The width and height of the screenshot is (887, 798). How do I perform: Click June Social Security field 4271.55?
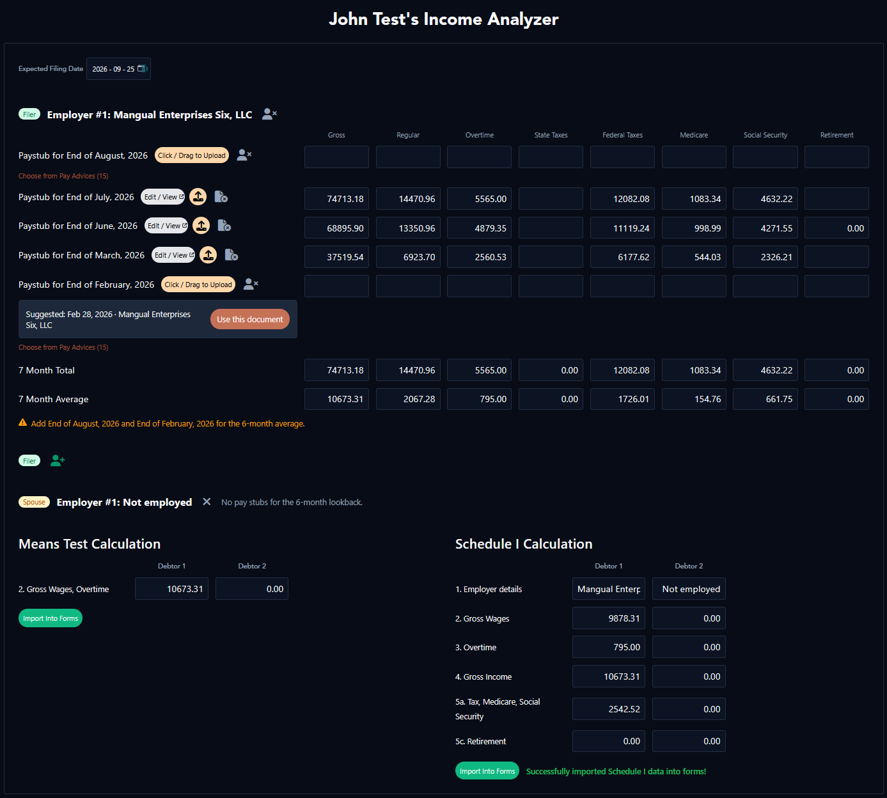[765, 228]
